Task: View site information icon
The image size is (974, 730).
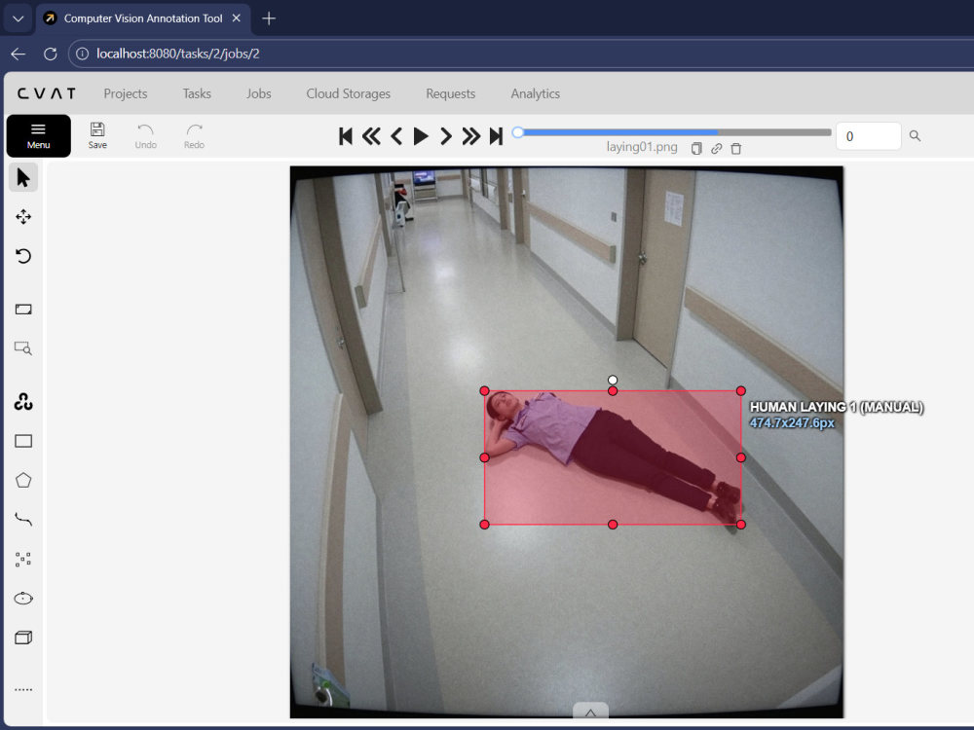Action: pos(82,54)
